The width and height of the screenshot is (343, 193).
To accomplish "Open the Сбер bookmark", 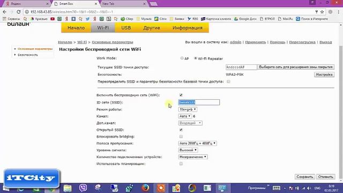I will coord(127,19).
